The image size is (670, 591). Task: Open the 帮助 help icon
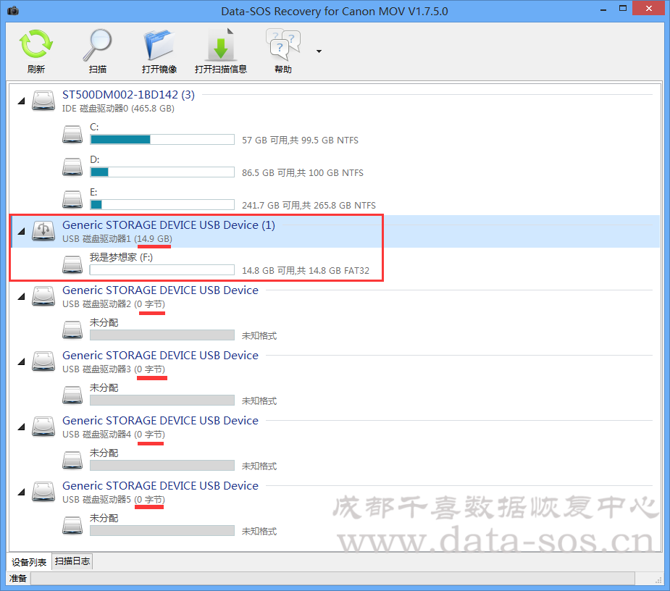click(282, 47)
